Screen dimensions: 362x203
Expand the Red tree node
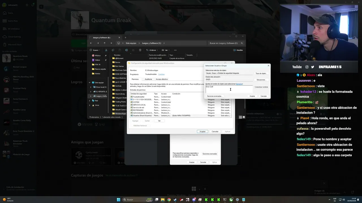[x=90, y=101]
